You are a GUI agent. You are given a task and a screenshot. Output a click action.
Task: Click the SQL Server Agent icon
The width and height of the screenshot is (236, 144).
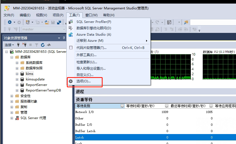(x=17, y=118)
